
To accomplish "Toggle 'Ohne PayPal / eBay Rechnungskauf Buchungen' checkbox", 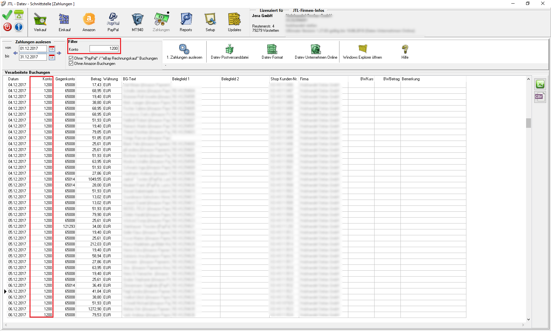I will click(x=71, y=58).
